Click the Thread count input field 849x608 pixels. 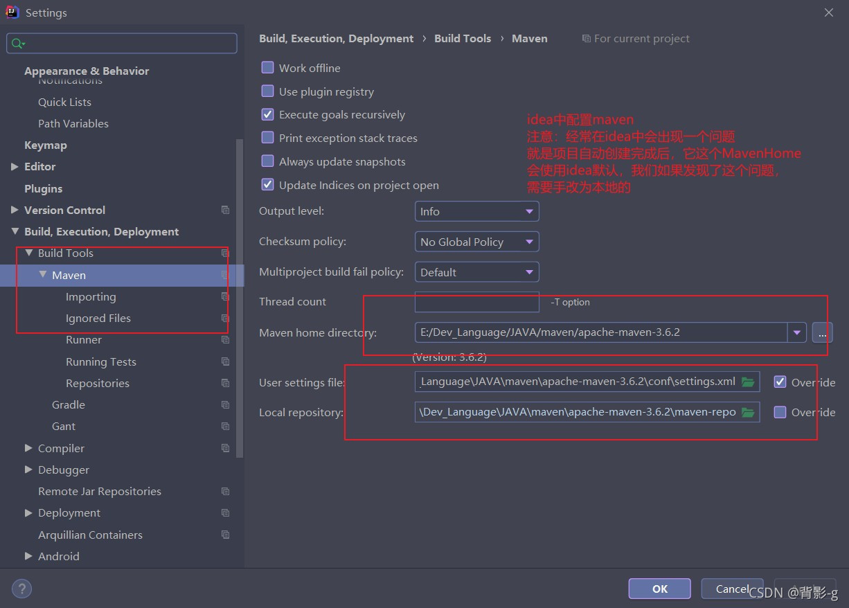(476, 302)
